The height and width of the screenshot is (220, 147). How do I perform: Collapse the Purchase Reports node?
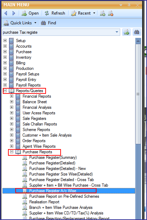[12, 152]
